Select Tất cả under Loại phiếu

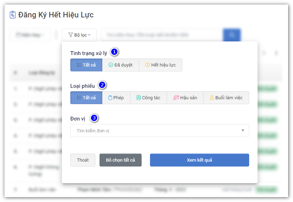(x=86, y=98)
